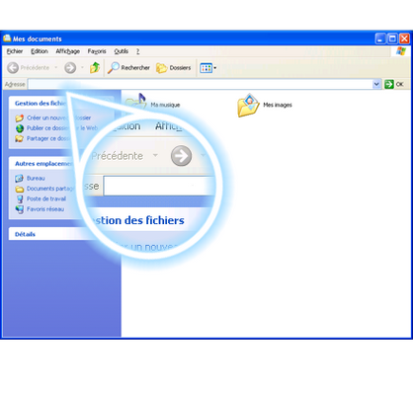Click inside the Adresse input field
The width and height of the screenshot is (413, 394).
[x=201, y=84]
